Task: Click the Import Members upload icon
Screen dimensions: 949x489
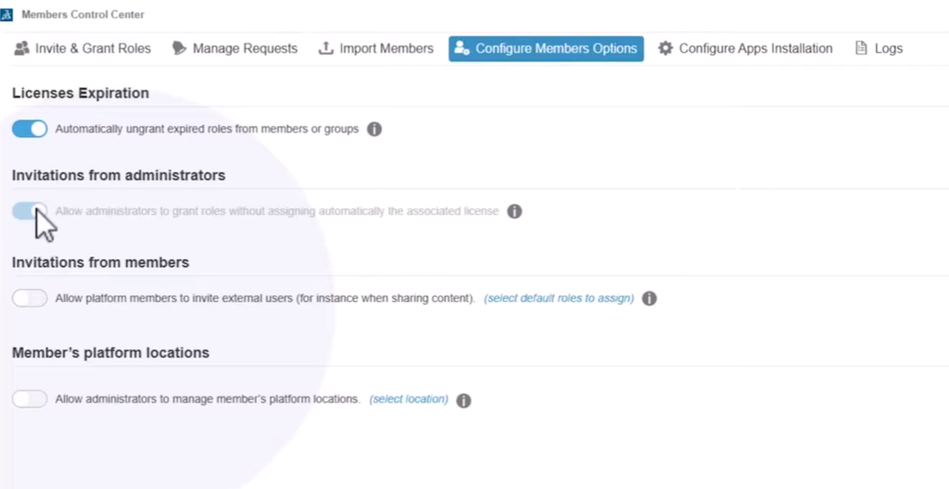Action: (325, 48)
